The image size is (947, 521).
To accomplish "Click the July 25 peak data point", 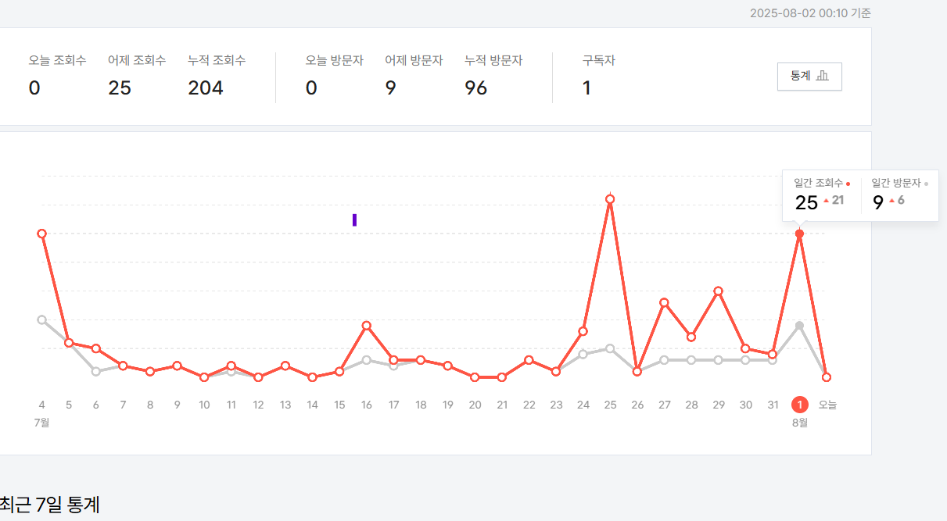I will 610,199.
